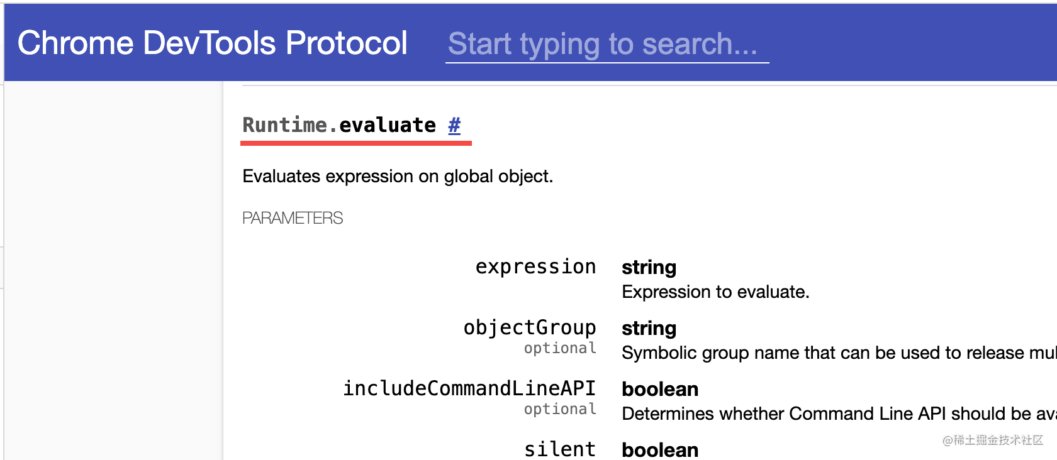Image resolution: width=1057 pixels, height=460 pixels.
Task: Click the 'expression' parameter name
Action: 535,267
